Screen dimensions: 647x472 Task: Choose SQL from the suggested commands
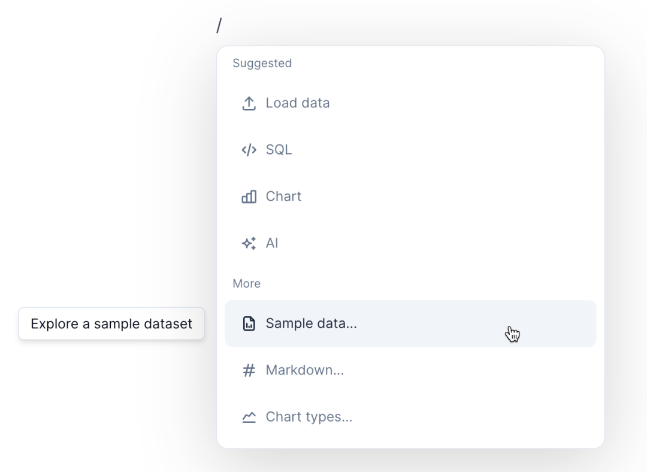(279, 150)
